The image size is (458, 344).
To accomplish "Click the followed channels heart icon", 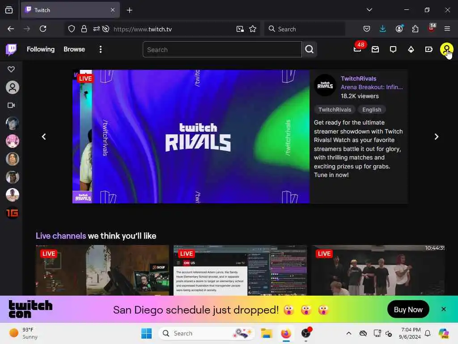I will click(x=11, y=69).
